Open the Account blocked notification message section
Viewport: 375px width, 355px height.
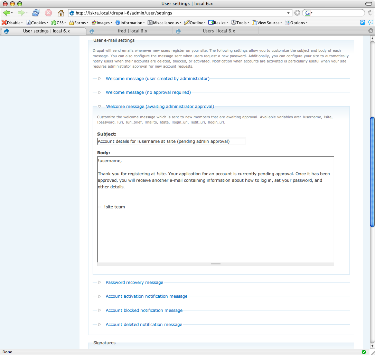pyautogui.click(x=144, y=310)
